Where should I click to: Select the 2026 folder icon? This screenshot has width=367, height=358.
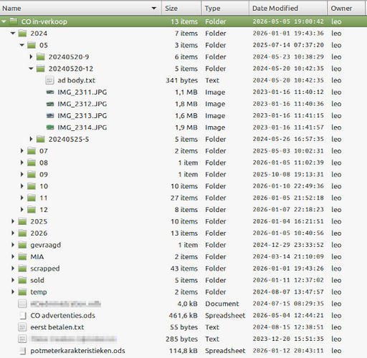point(22,233)
